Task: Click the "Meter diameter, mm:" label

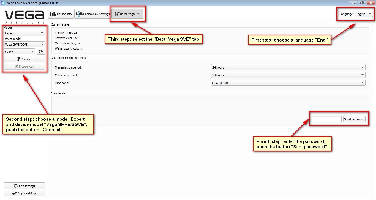Action: (69, 43)
